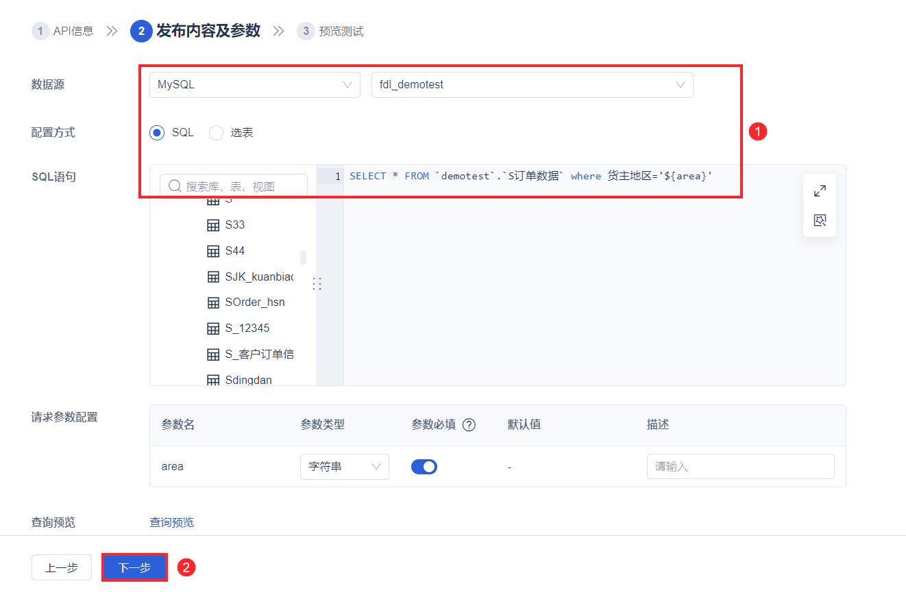Toggle the 参数必填 switch for area
Screen dimensions: 906x592
click(424, 467)
